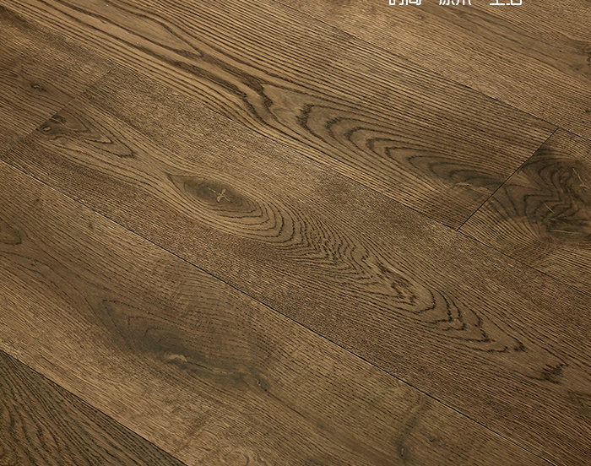Select the small dark knot near the left edge
The height and width of the screenshot is (466, 591).
[x=52, y=126]
